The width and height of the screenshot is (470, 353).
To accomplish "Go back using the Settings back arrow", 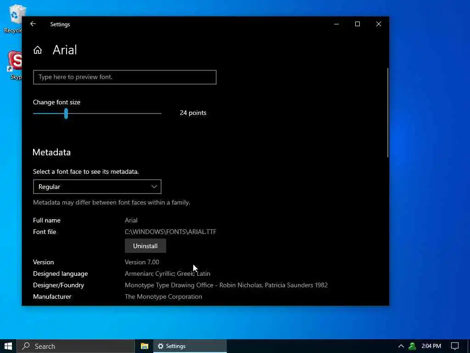I will coord(33,24).
